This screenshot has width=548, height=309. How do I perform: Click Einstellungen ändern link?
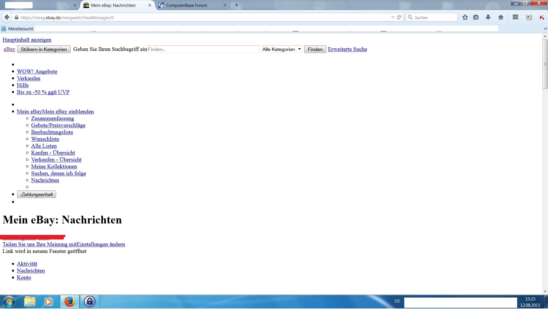point(101,244)
